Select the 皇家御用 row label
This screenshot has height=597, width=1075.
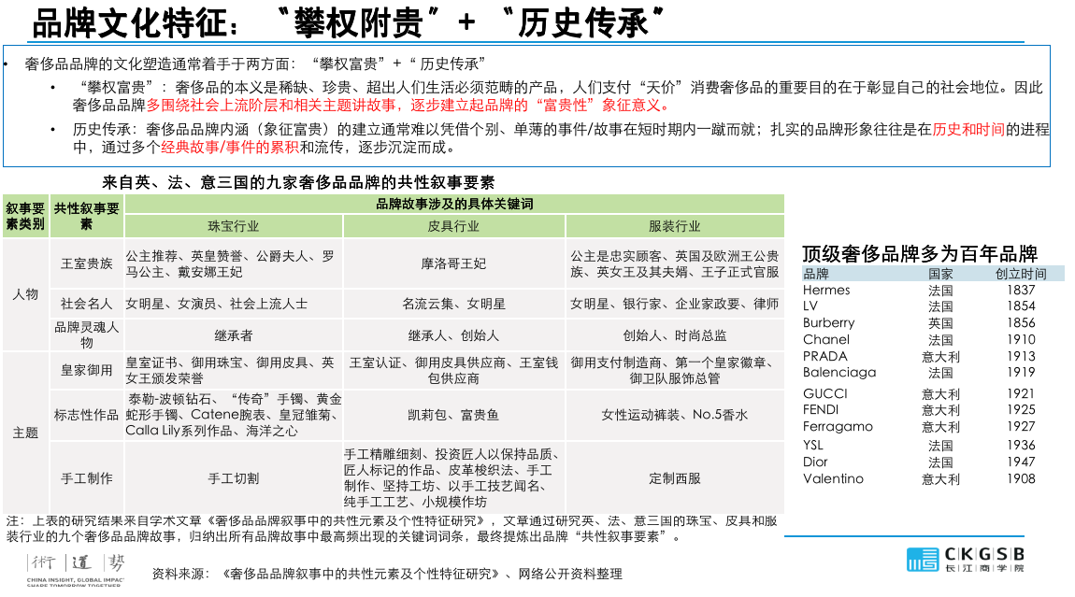coord(86,370)
